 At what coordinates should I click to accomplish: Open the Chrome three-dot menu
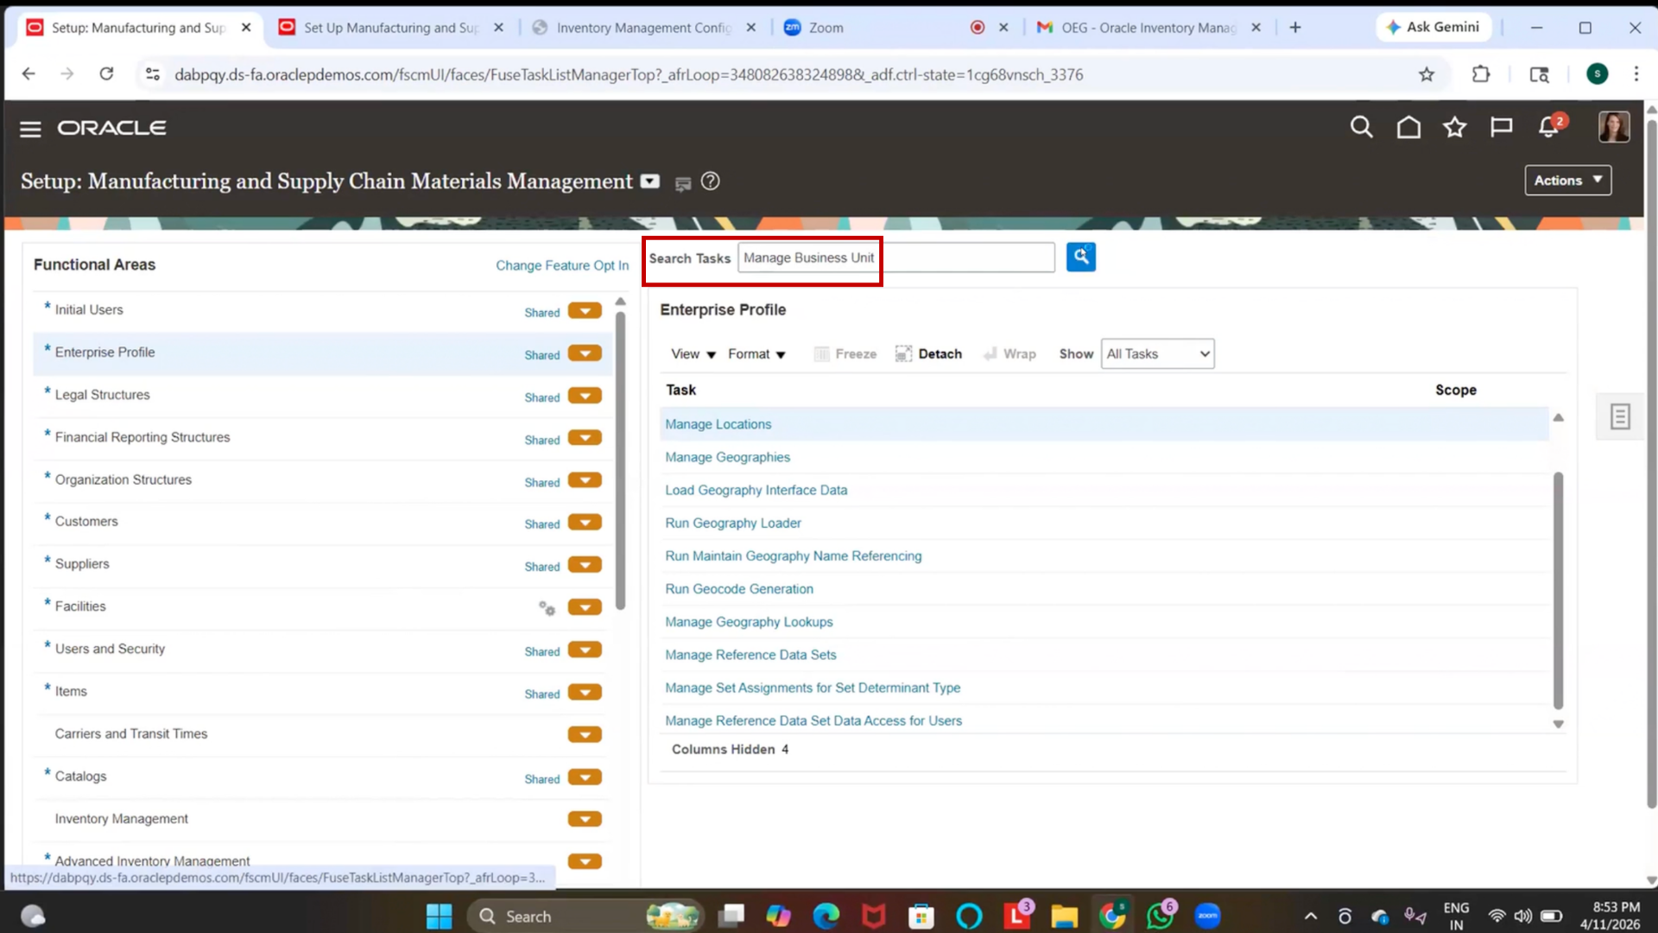point(1636,74)
